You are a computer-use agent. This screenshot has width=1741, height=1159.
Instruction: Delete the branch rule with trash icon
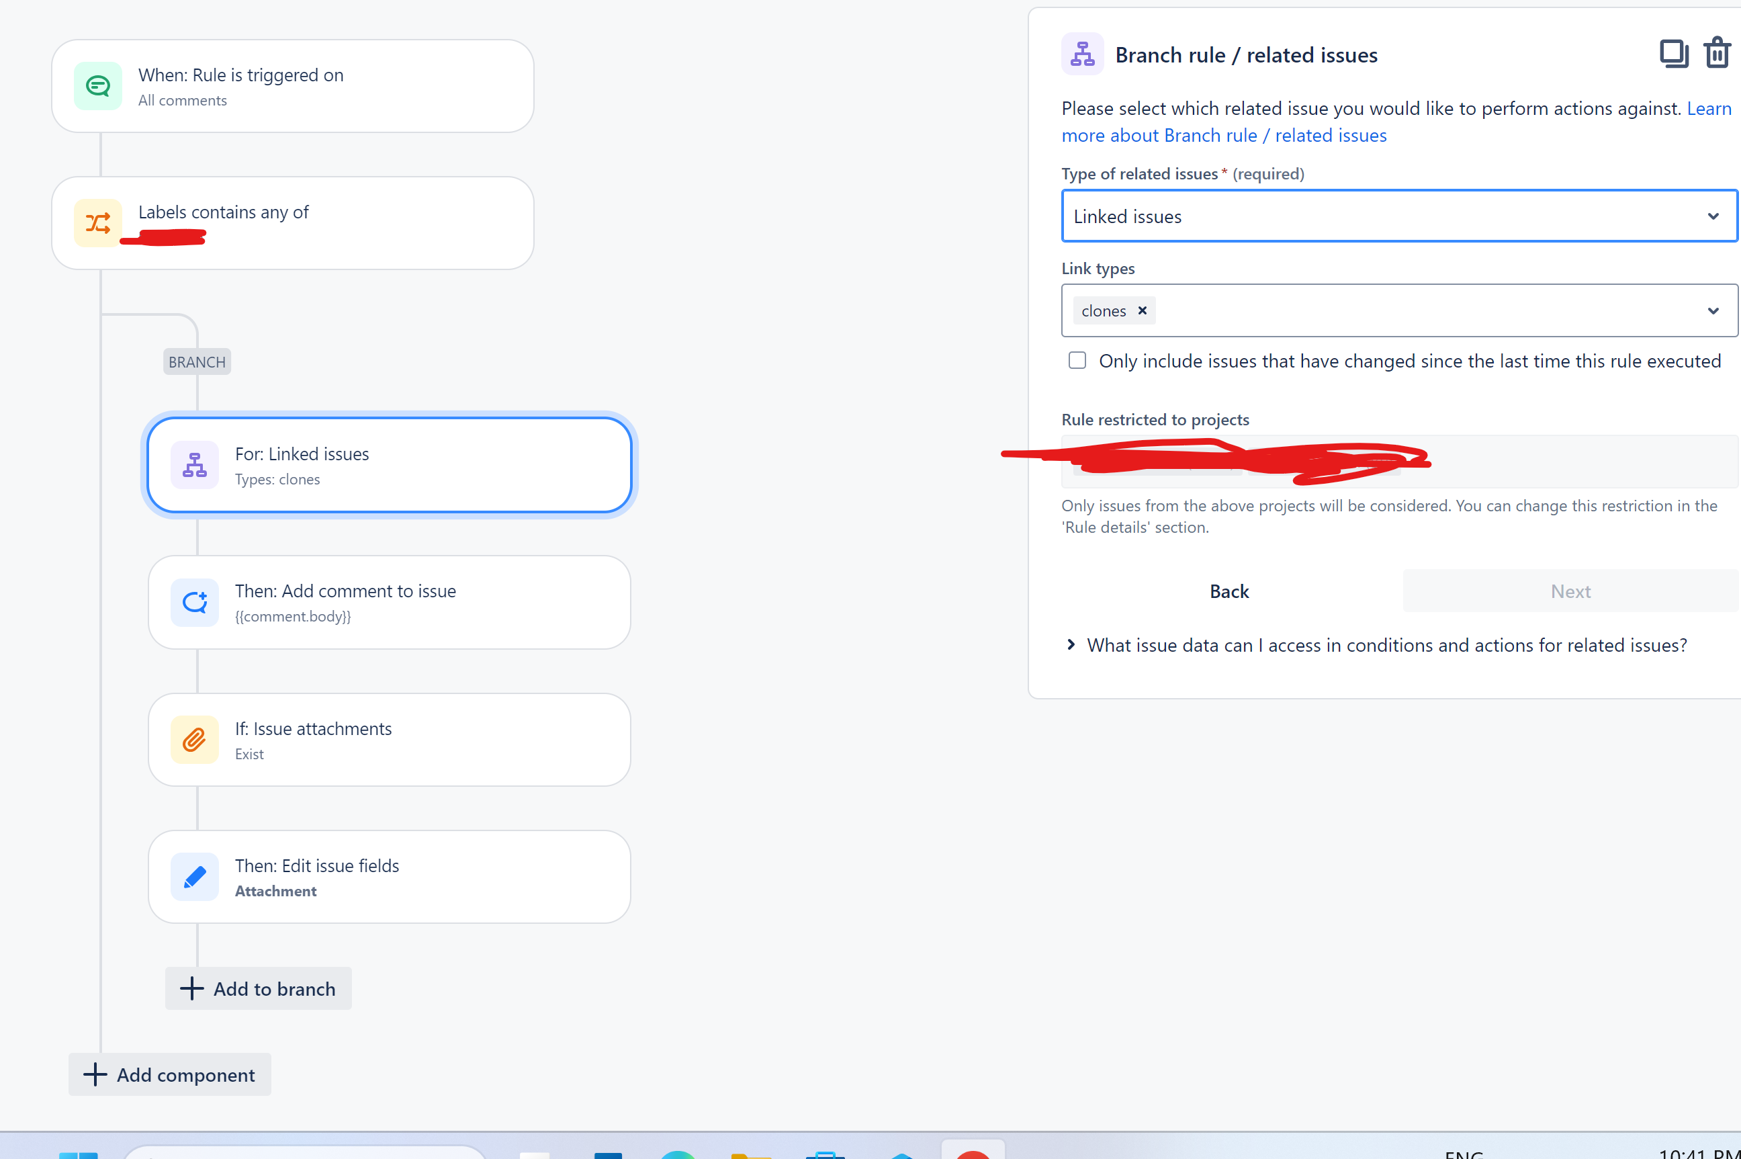tap(1717, 53)
